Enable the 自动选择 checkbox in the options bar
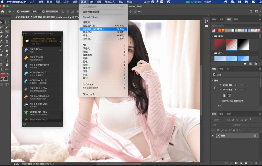Viewport: 262px width, 166px height. [18, 11]
